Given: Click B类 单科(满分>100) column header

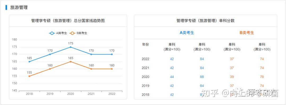Looking at the screenshot, I should click(x=262, y=47).
